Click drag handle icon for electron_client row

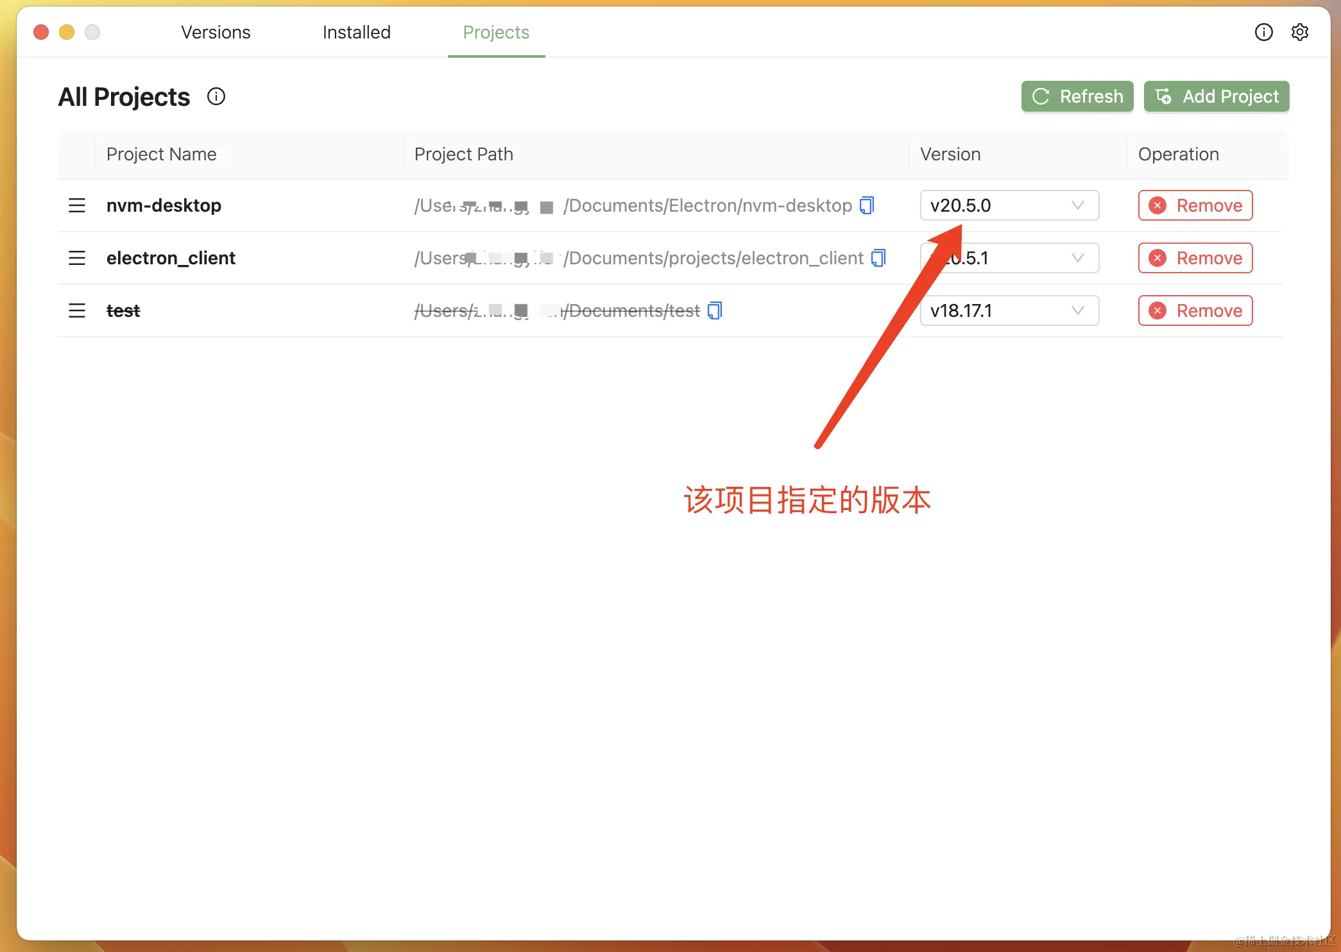(x=77, y=258)
